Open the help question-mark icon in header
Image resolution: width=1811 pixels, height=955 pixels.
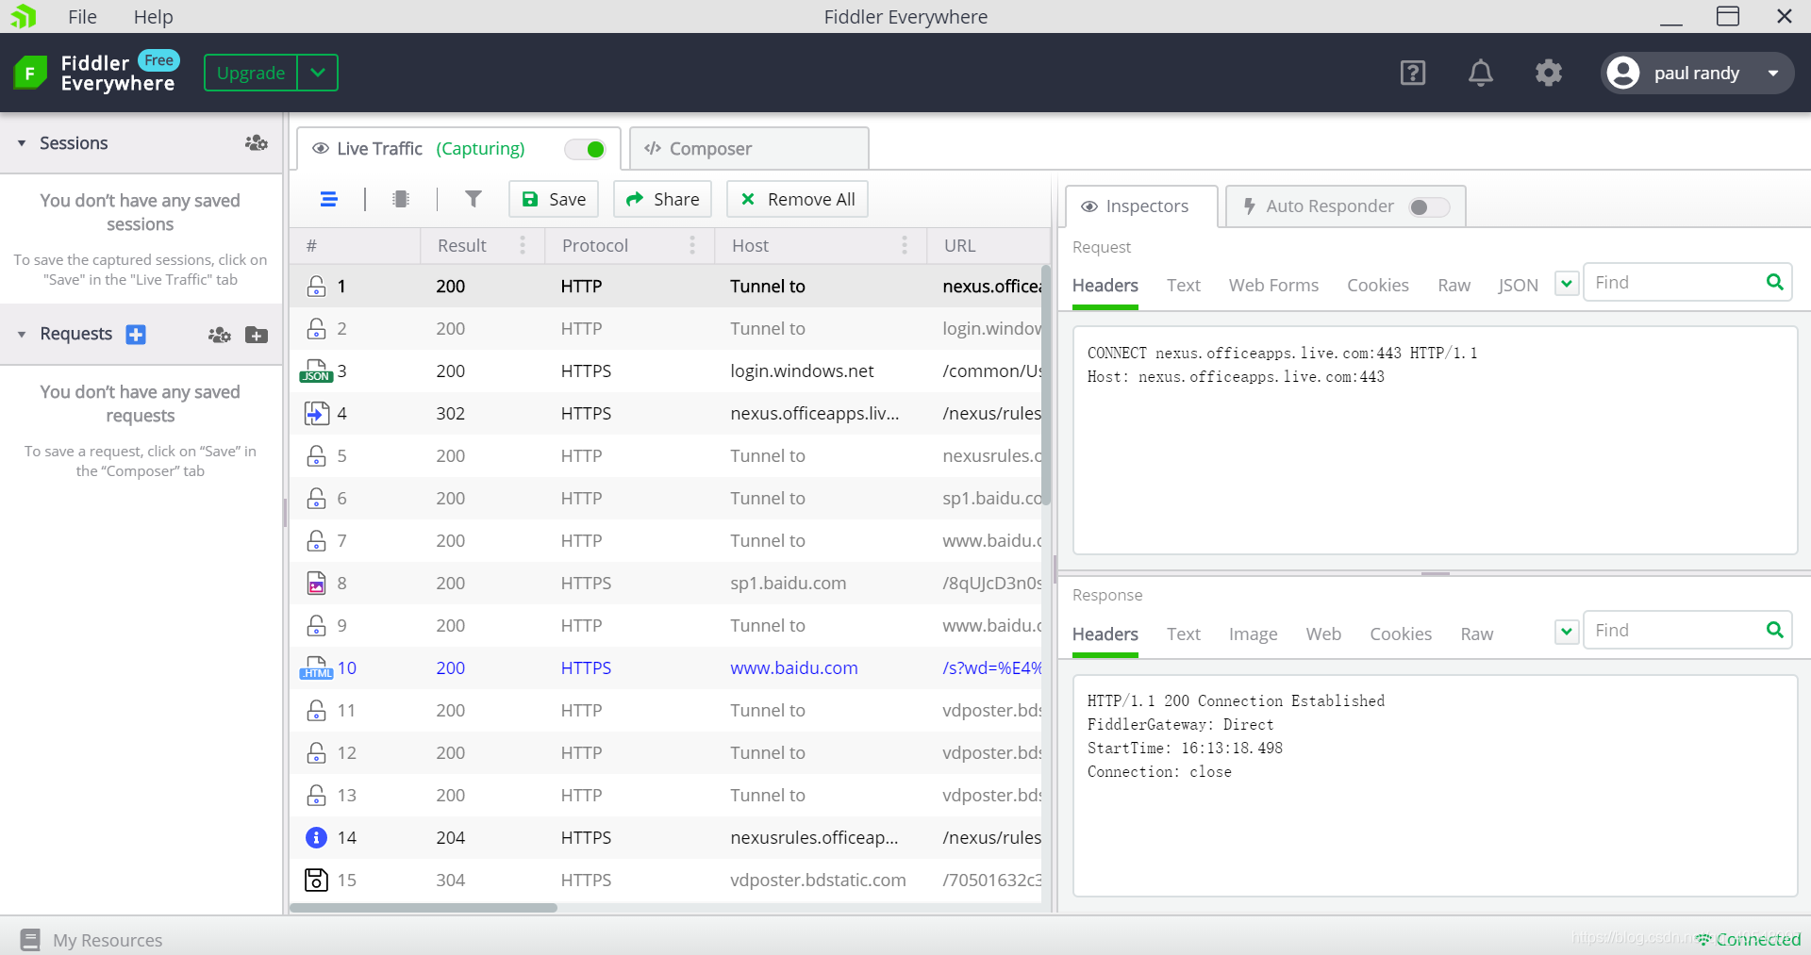click(x=1412, y=73)
